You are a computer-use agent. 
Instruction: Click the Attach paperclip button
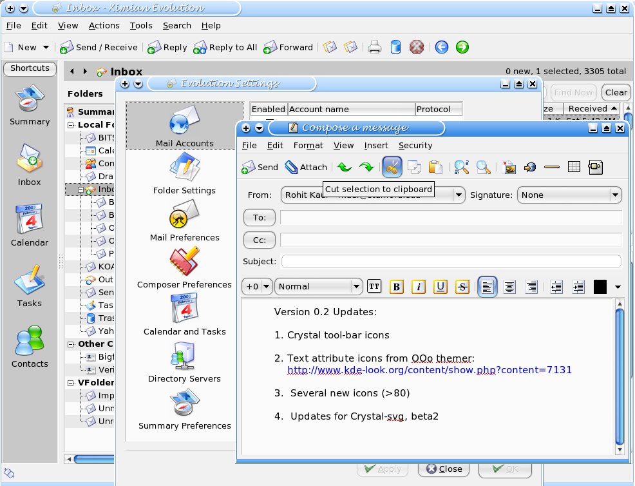tap(306, 167)
